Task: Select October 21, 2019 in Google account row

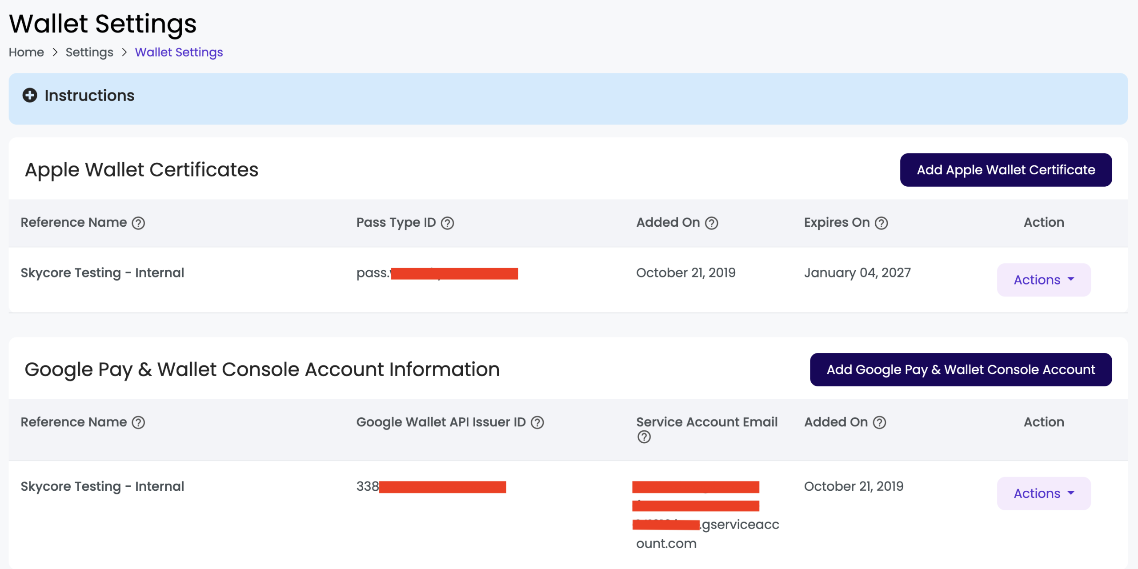Action: click(853, 486)
